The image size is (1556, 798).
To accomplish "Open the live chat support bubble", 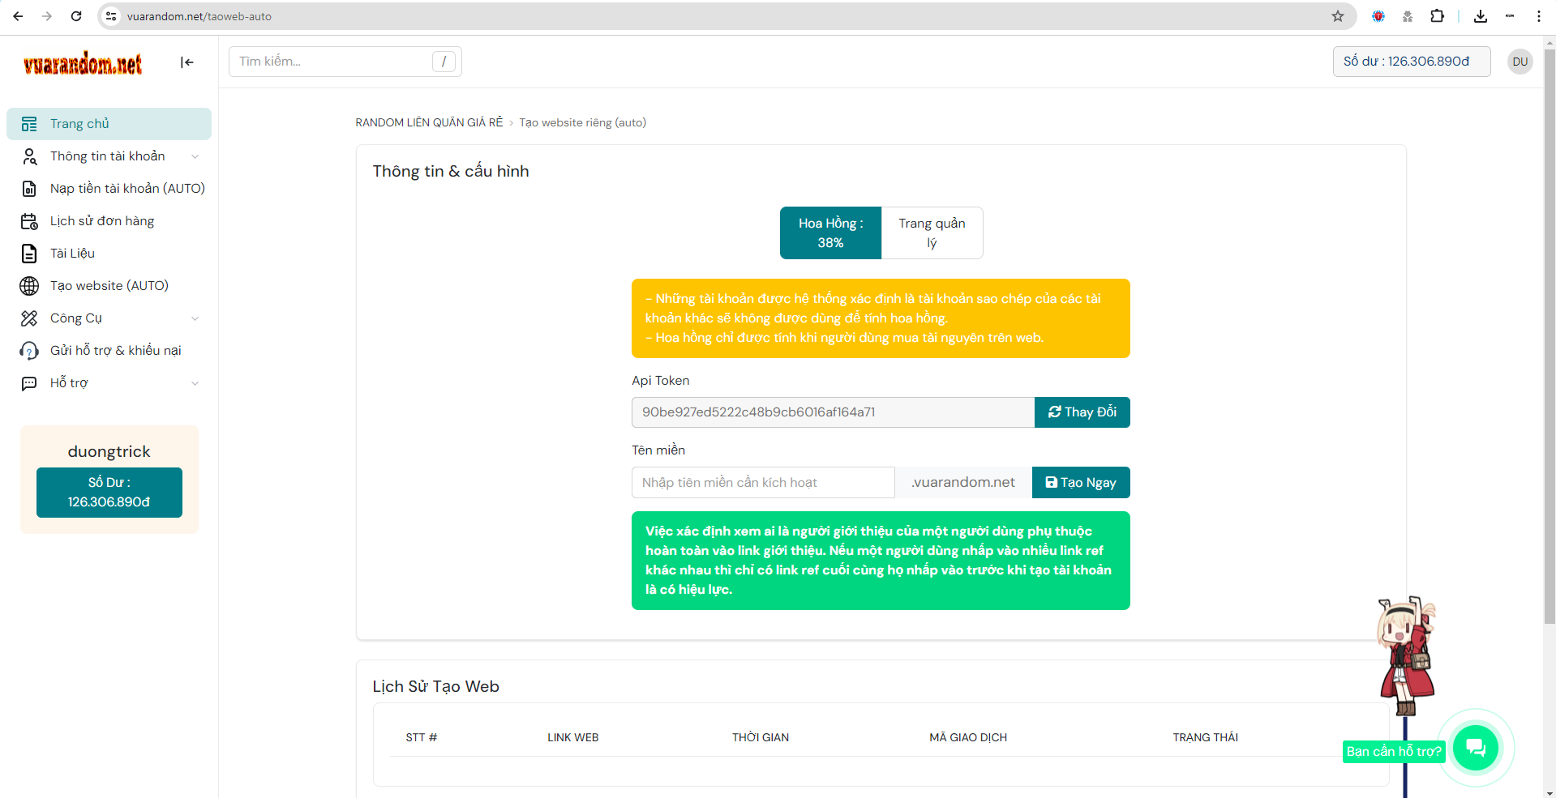I will click(1475, 747).
